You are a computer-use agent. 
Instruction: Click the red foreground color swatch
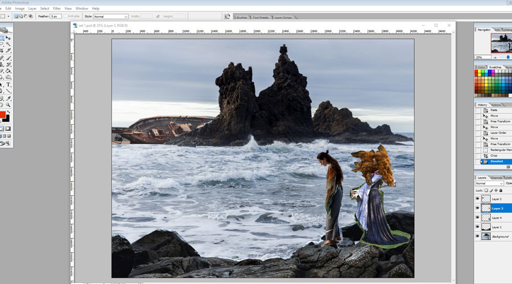[2, 115]
